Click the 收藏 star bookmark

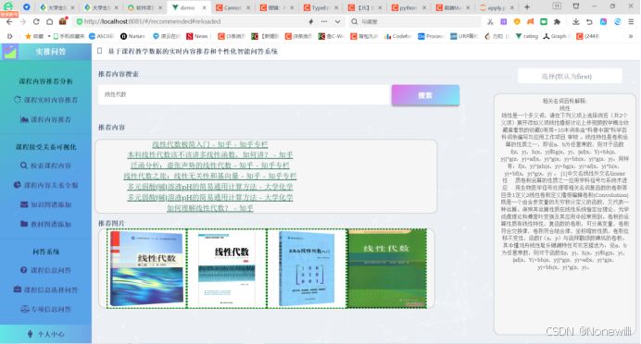[34, 36]
